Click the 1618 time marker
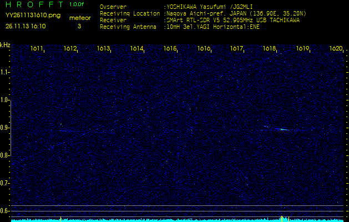Screen dimensions: 349x222 tap(270, 49)
